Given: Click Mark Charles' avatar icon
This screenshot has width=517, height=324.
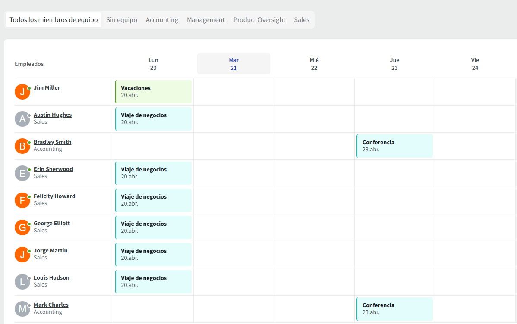Looking at the screenshot, I should (x=22, y=309).
